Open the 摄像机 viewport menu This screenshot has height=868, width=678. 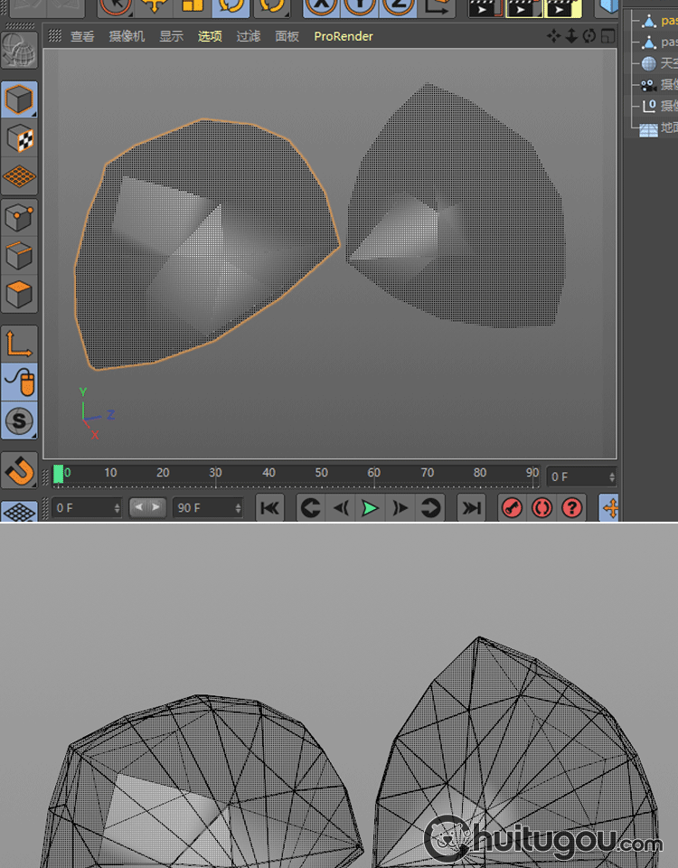pos(127,36)
